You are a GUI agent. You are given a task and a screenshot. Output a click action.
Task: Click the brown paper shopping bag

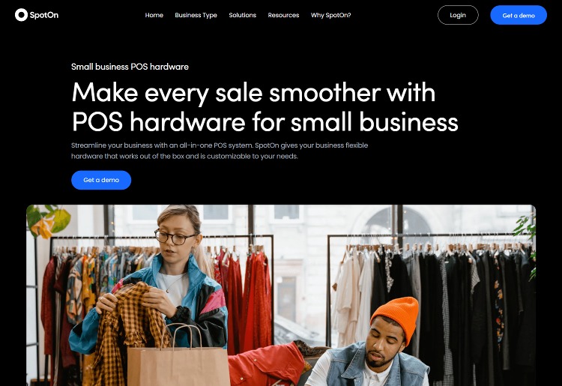[178, 358]
